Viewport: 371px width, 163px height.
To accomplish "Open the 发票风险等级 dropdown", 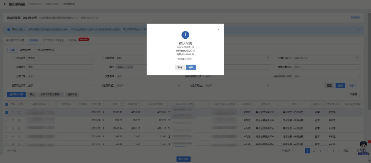I will click(x=60, y=85).
